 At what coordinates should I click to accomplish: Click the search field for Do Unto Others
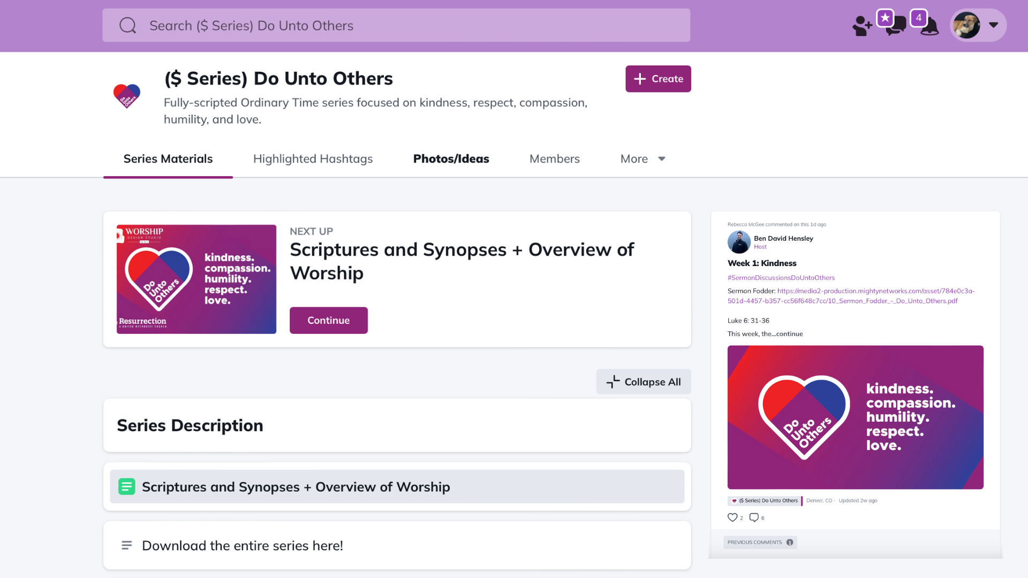pyautogui.click(x=396, y=25)
